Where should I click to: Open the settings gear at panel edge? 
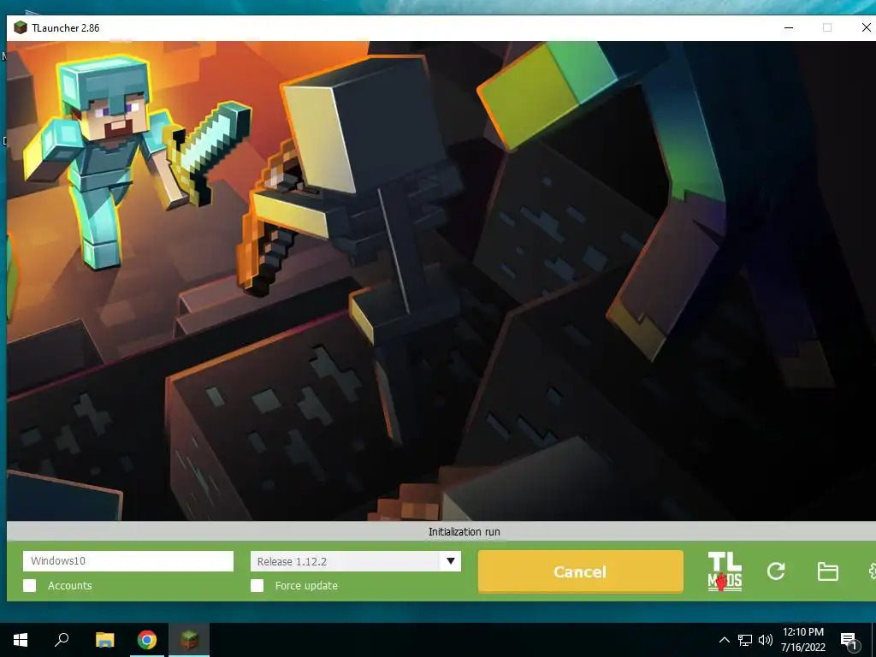872,571
